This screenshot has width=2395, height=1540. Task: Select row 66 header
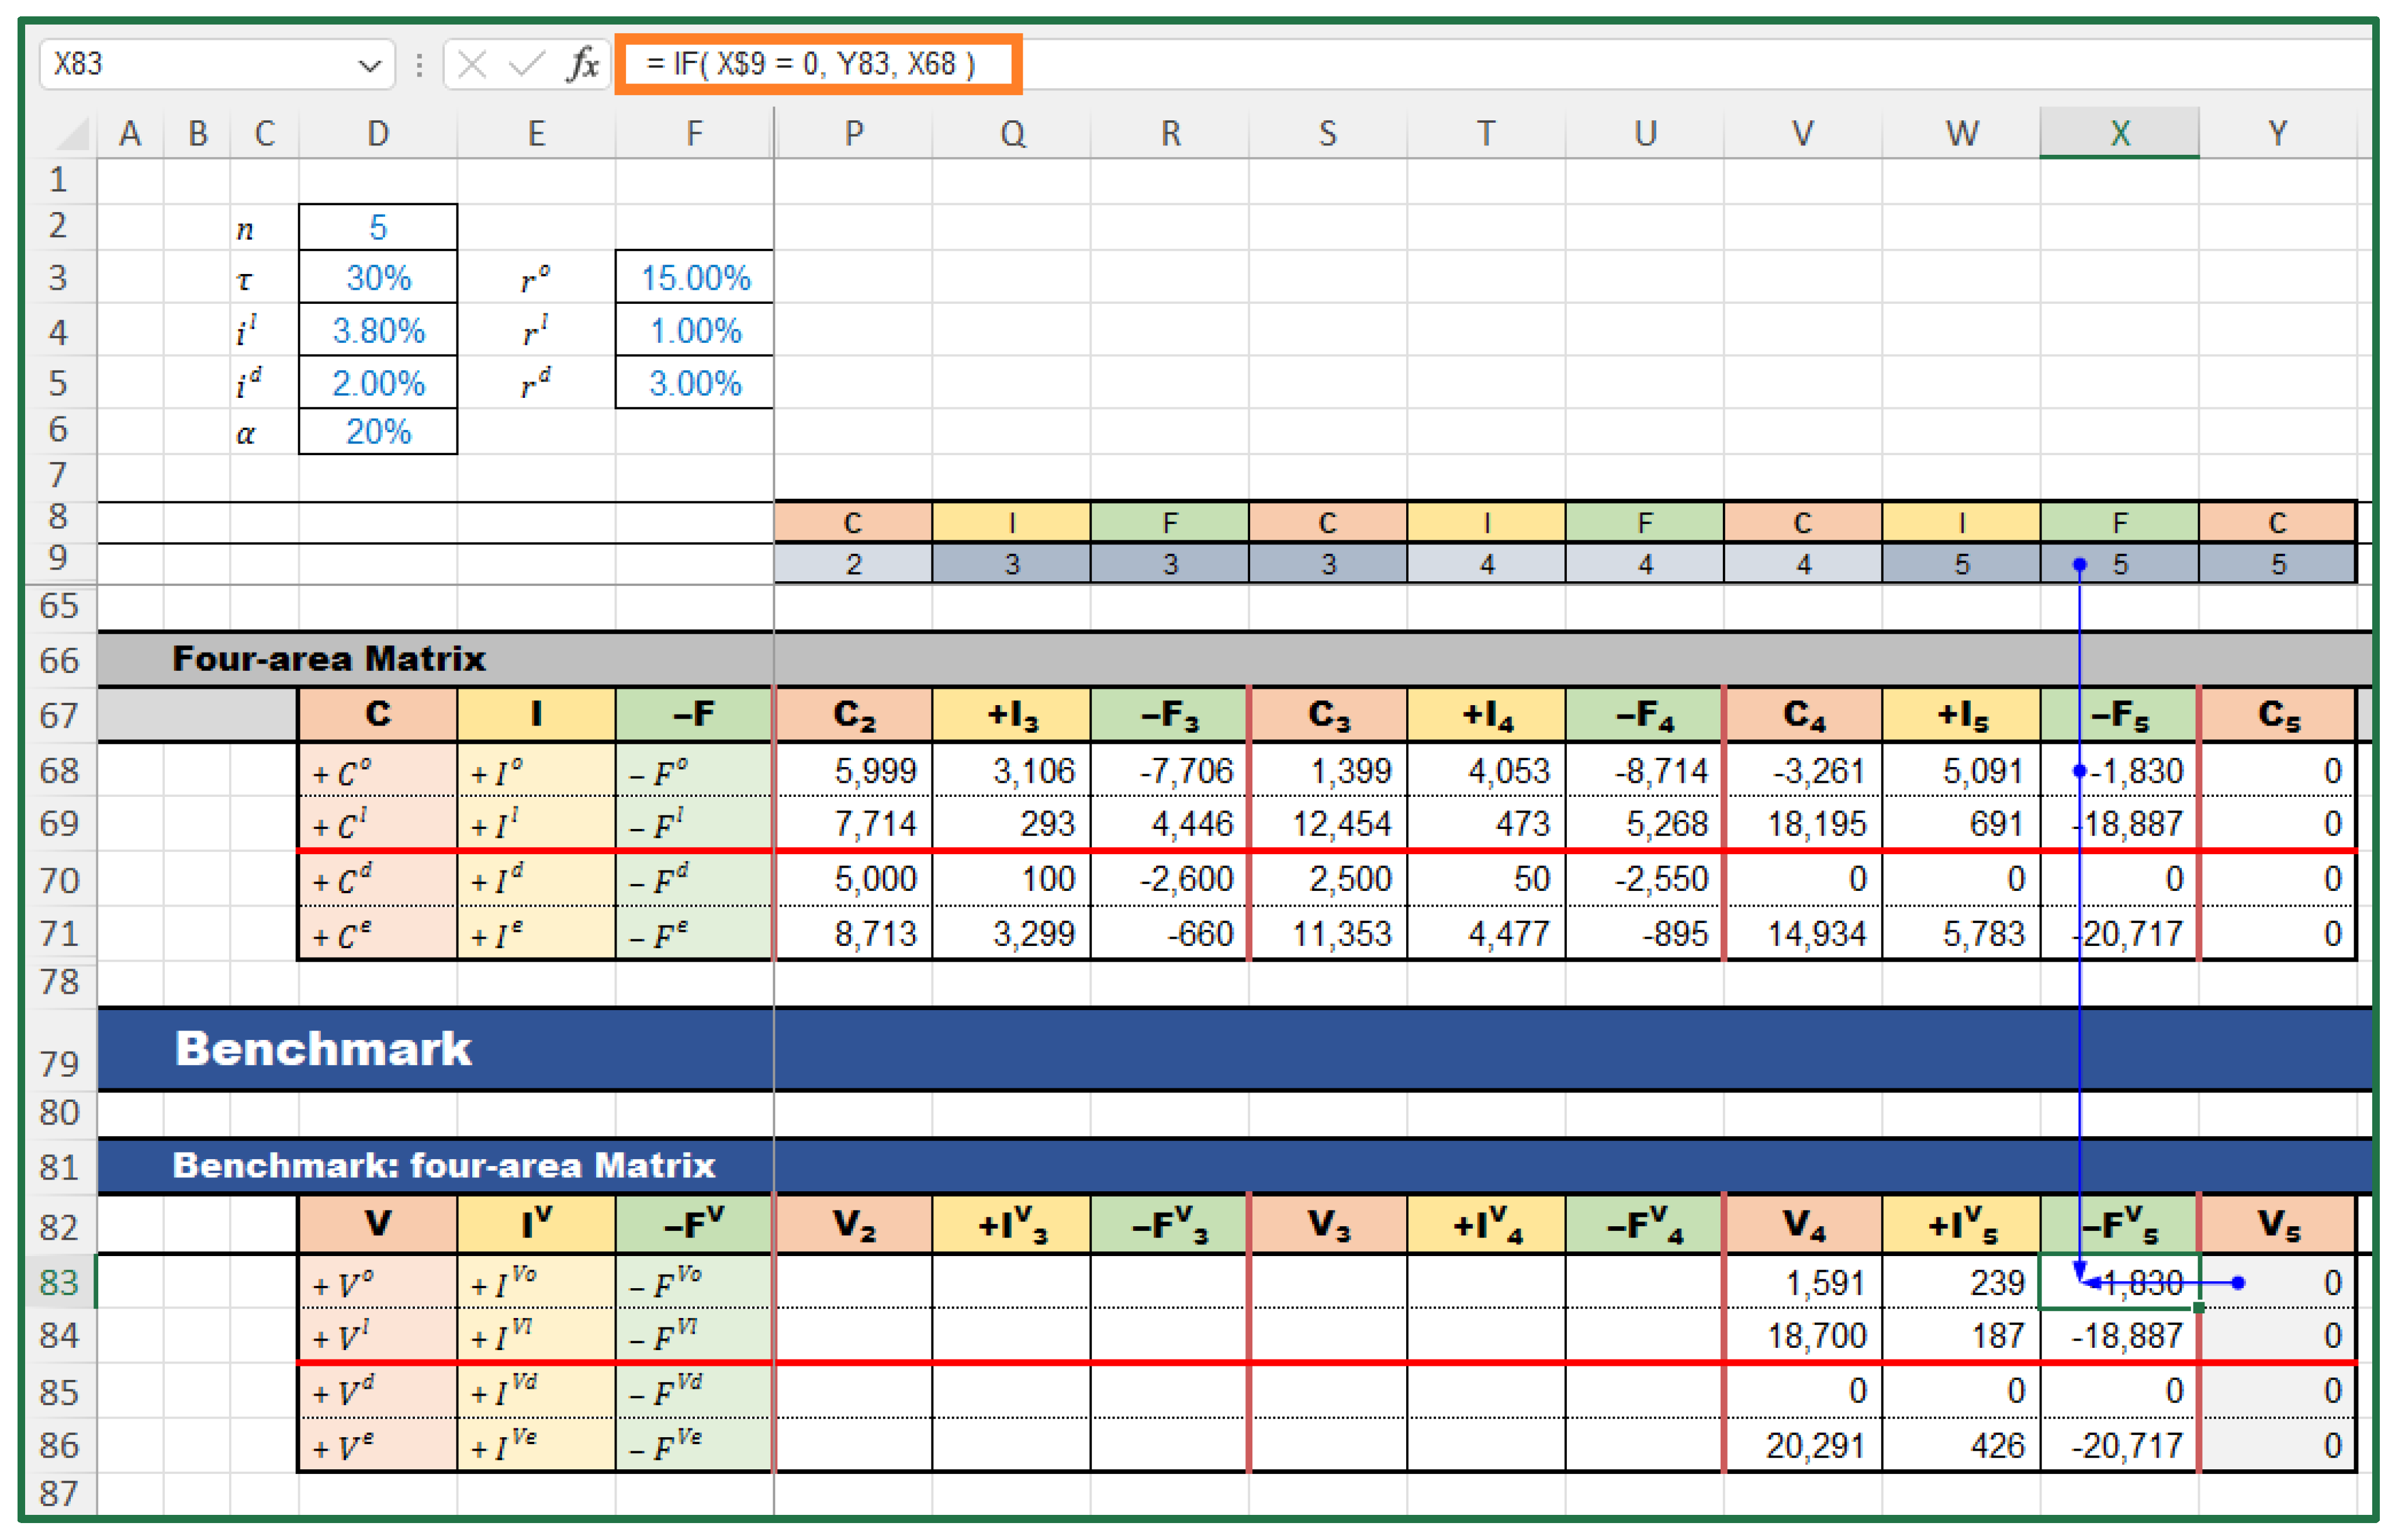(x=58, y=660)
